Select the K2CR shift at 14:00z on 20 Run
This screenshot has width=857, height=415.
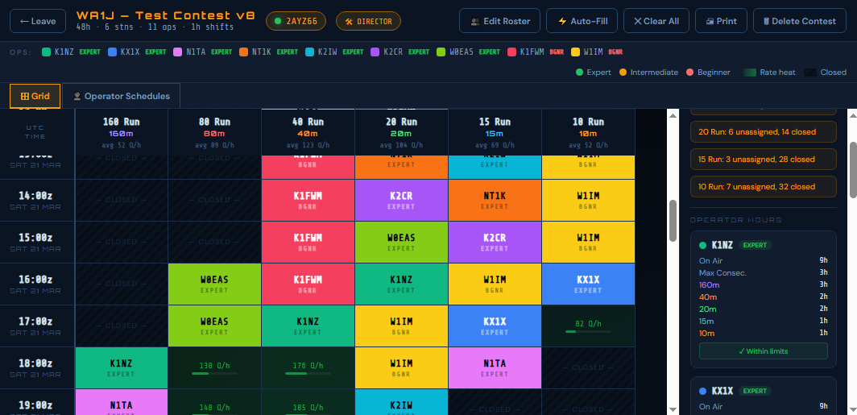tap(402, 200)
